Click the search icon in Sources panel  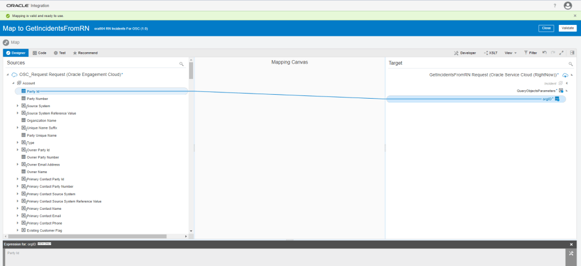(x=181, y=64)
